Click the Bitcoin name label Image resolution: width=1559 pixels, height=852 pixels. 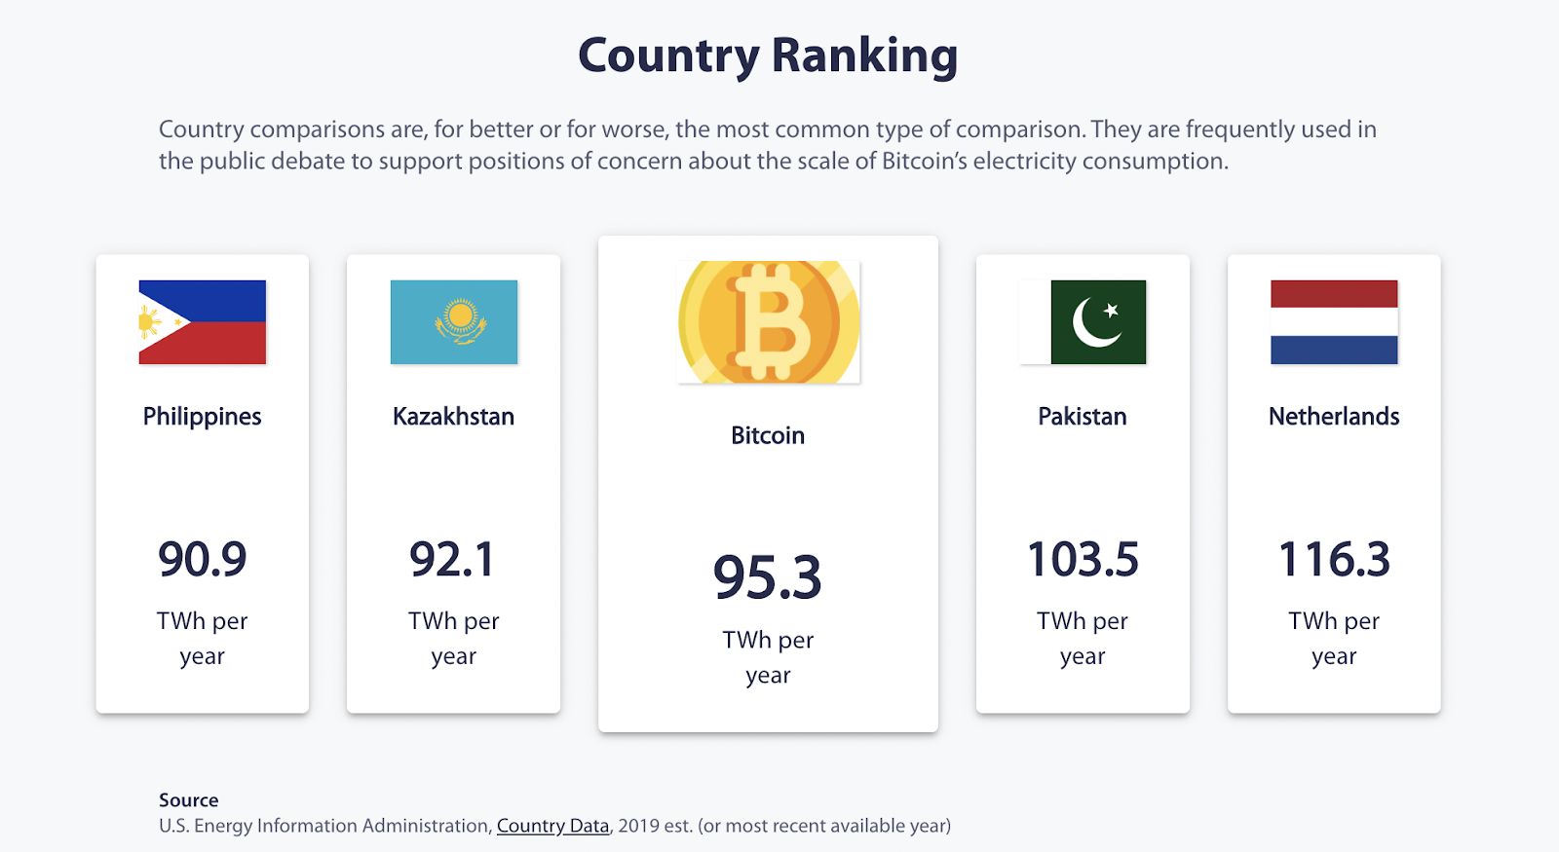pyautogui.click(x=768, y=435)
